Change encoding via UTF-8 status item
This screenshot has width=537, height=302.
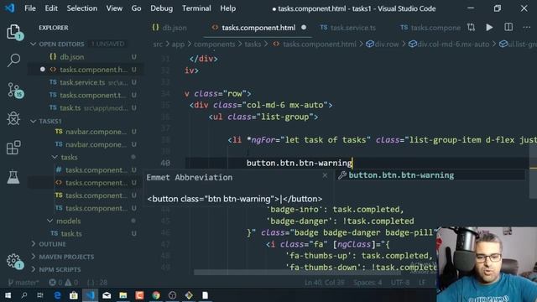click(400, 283)
